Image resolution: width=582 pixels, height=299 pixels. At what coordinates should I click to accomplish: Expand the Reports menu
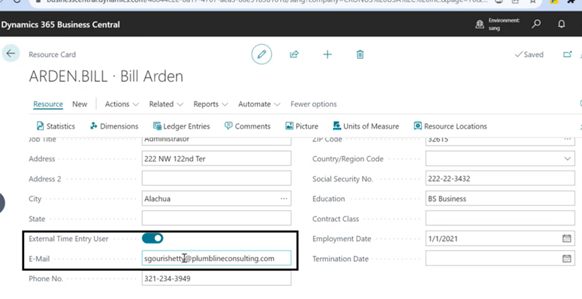coord(210,104)
